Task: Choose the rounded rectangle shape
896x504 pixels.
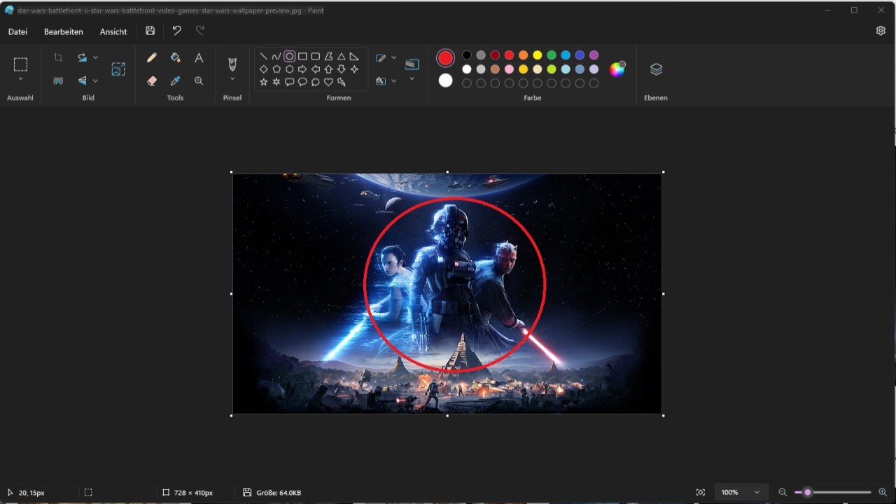Action: coord(315,57)
